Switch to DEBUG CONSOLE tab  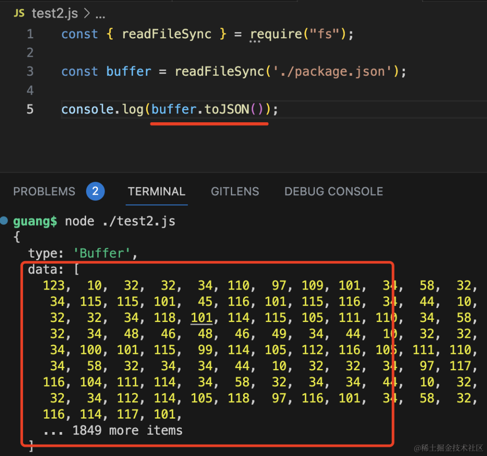click(334, 192)
